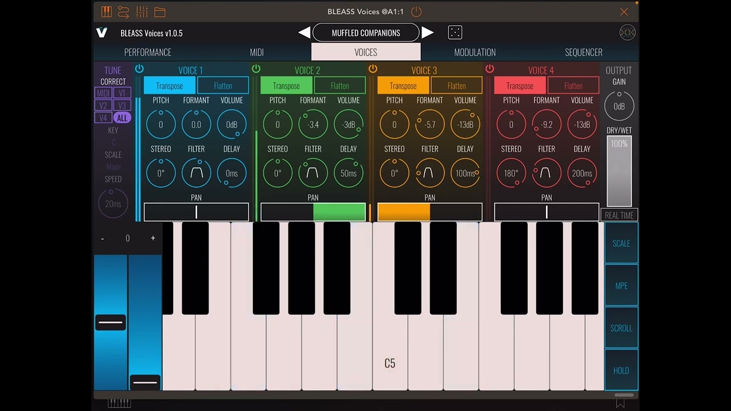Click Voice 4 STEREO knob showing 180°
Screen dimensions: 731x411
(x=511, y=173)
